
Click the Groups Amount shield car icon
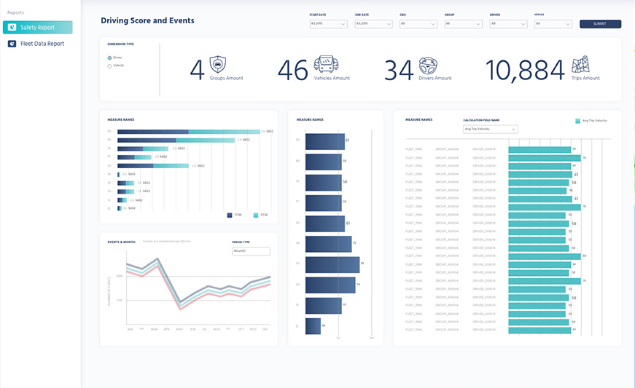[217, 64]
